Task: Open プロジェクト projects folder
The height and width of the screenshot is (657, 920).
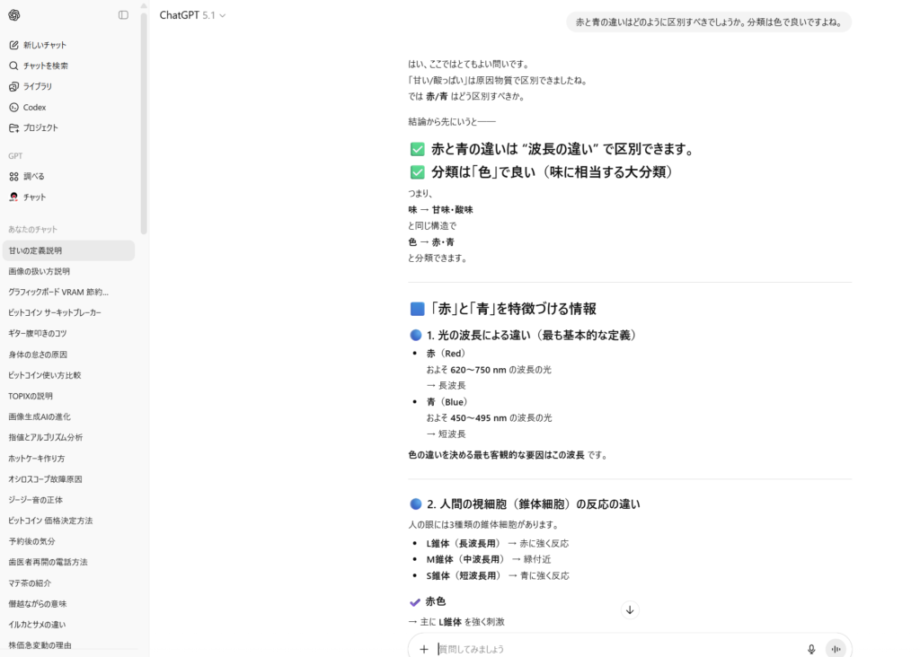Action: point(40,127)
